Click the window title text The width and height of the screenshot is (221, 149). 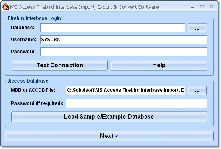(84, 7)
